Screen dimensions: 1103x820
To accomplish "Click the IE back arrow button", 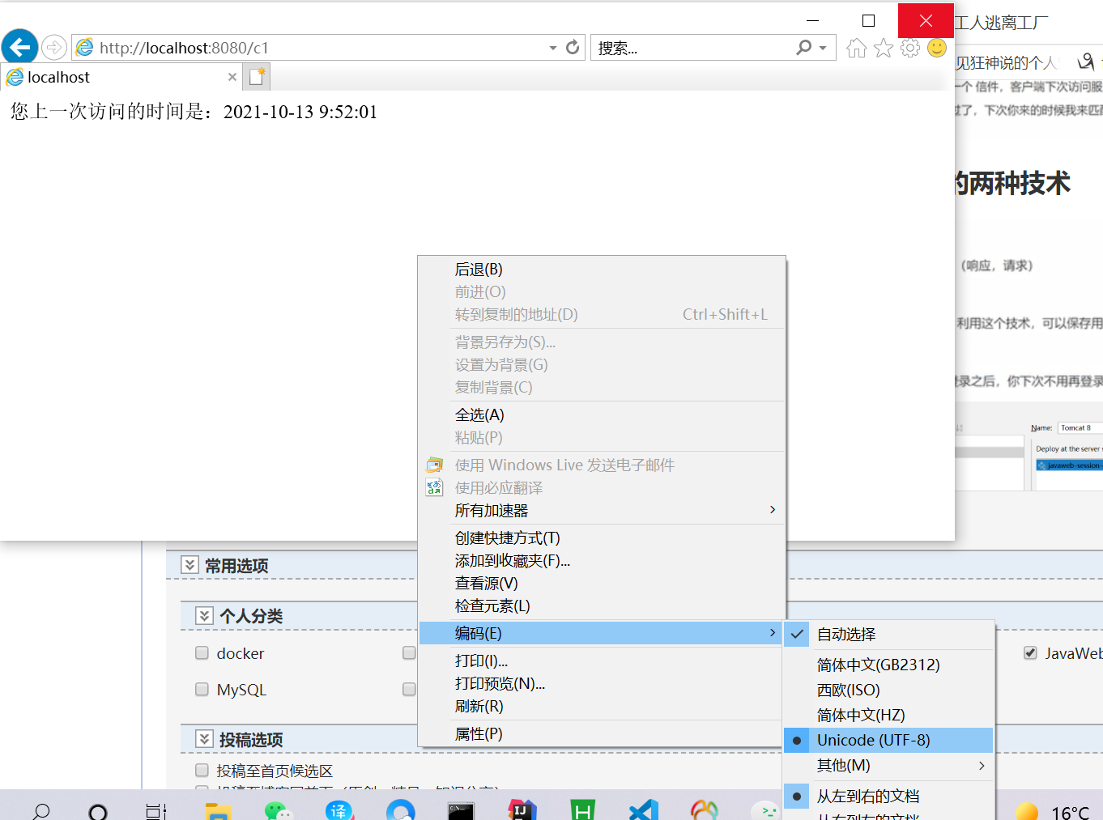I will (19, 47).
